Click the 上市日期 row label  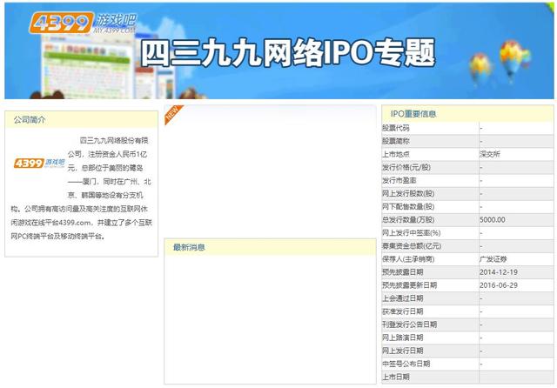tap(396, 377)
